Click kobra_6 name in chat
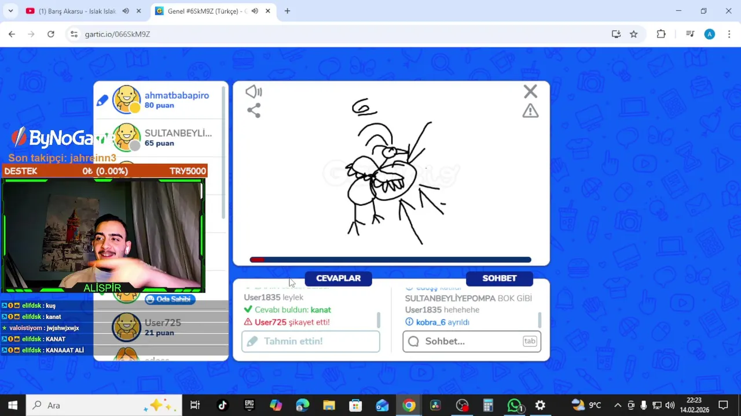Image resolution: width=741 pixels, height=416 pixels. [431, 322]
